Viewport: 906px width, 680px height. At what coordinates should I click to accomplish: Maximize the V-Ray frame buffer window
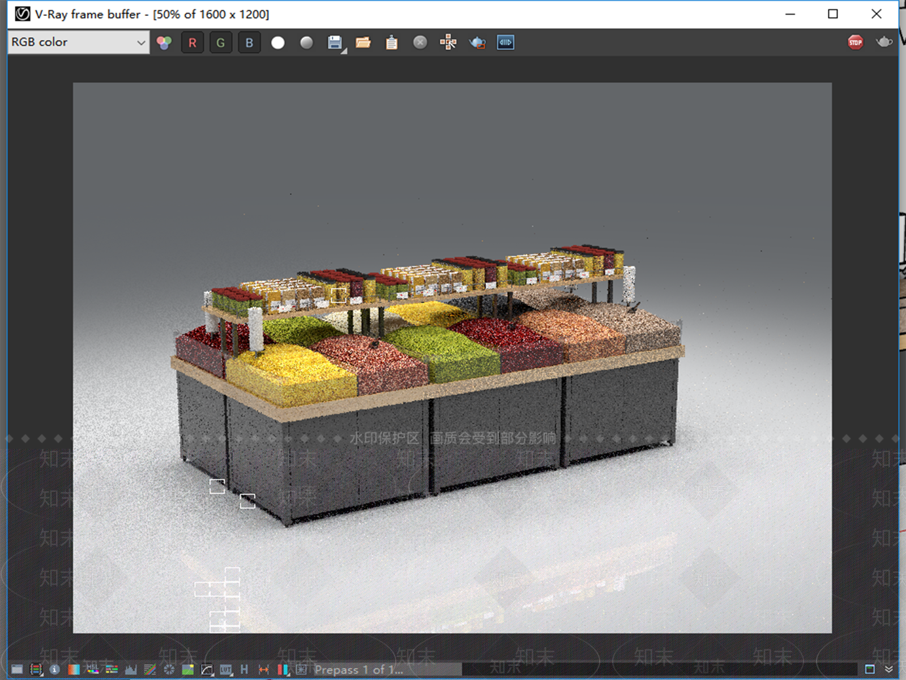[833, 14]
